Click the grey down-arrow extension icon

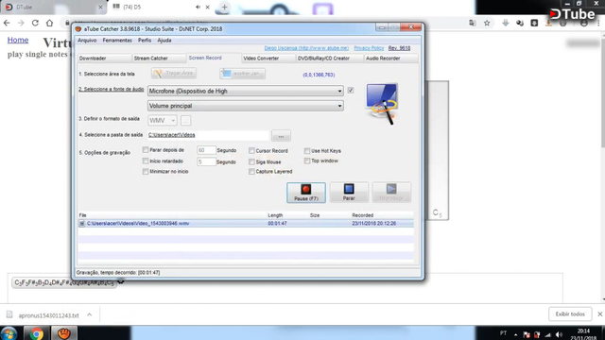506,23
